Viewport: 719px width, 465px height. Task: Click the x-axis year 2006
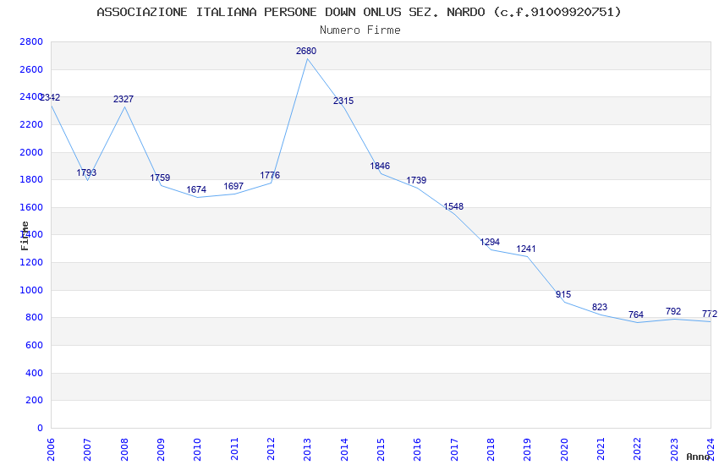tap(51, 449)
